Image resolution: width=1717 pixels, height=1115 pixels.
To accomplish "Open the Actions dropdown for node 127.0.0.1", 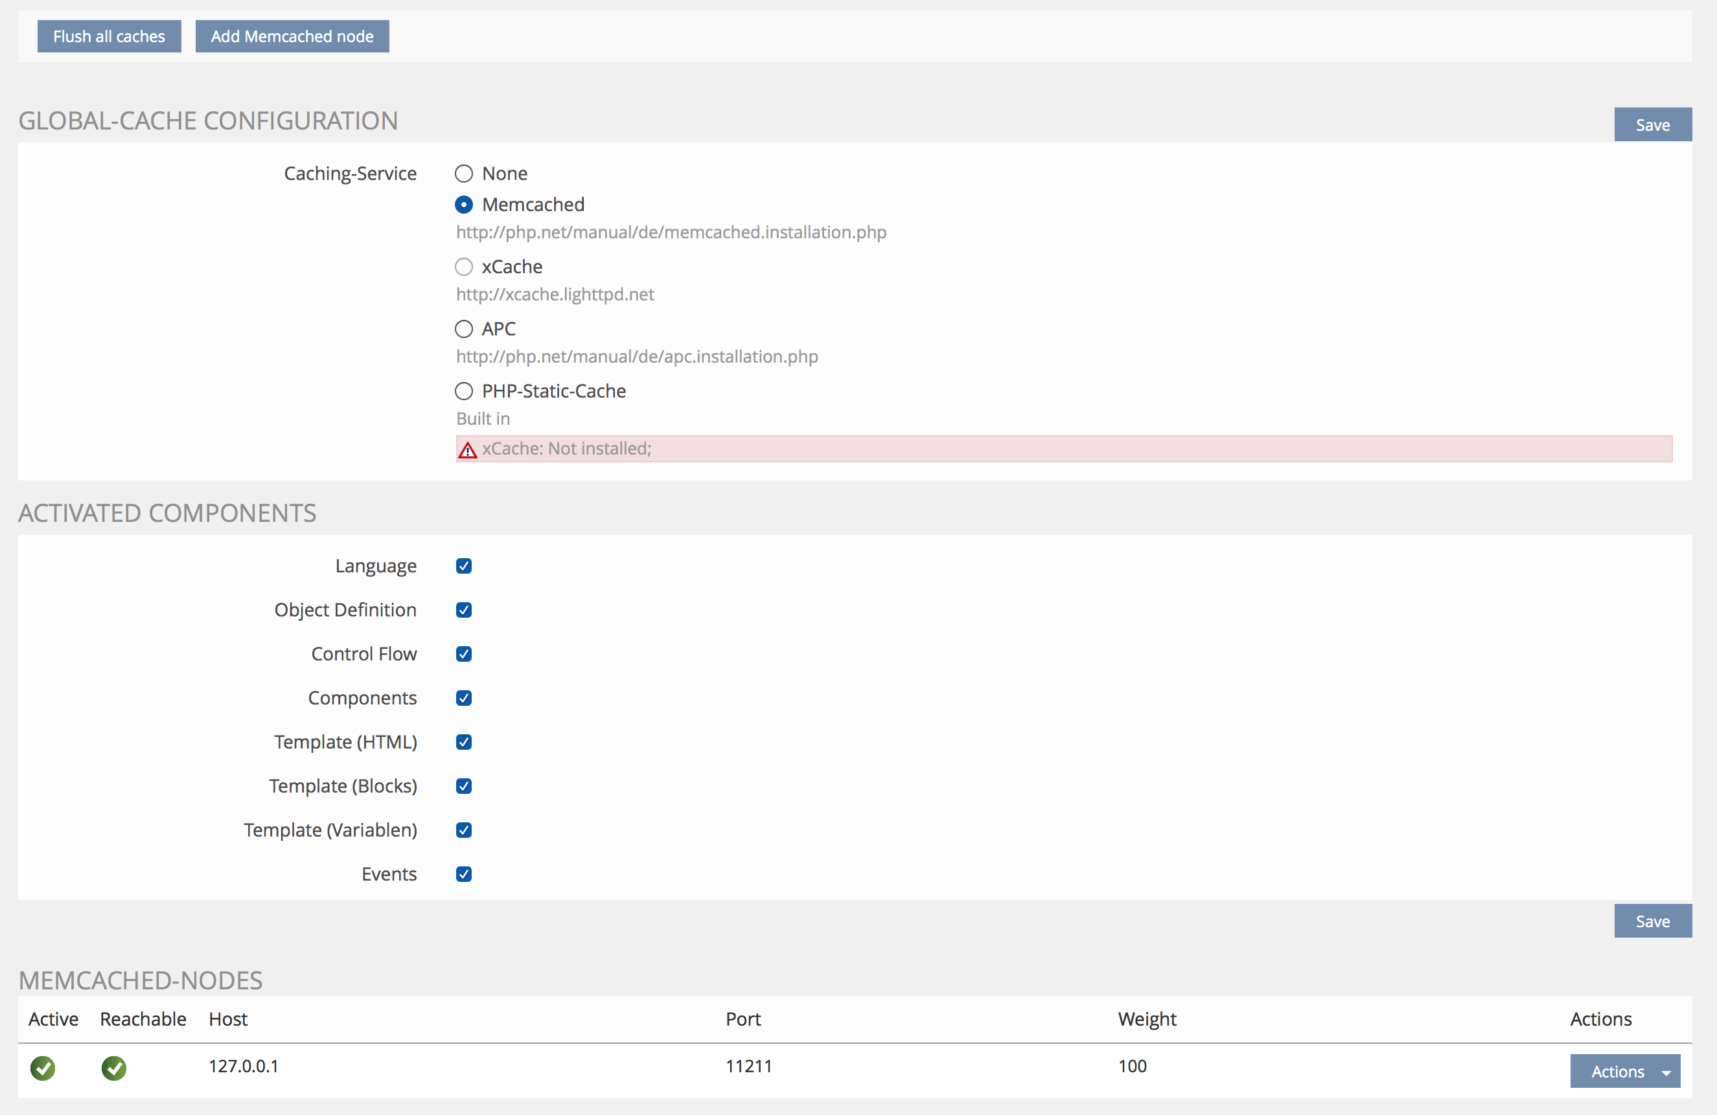I will tap(1624, 1071).
